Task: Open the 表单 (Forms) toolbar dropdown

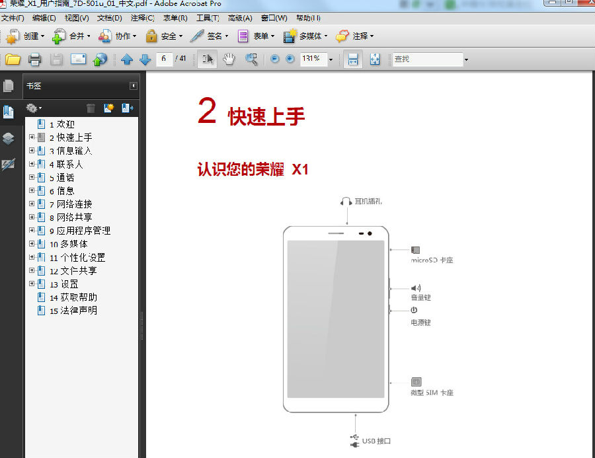Action: [255, 36]
